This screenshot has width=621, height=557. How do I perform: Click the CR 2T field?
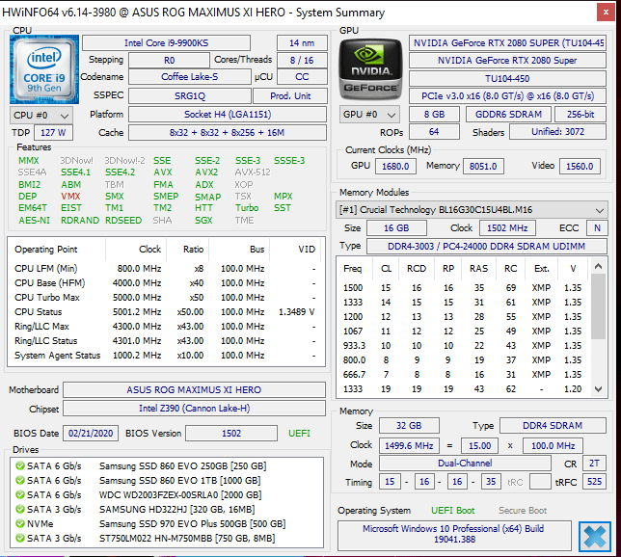click(x=594, y=464)
